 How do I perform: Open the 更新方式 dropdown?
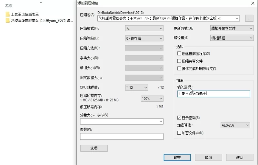click(231, 28)
